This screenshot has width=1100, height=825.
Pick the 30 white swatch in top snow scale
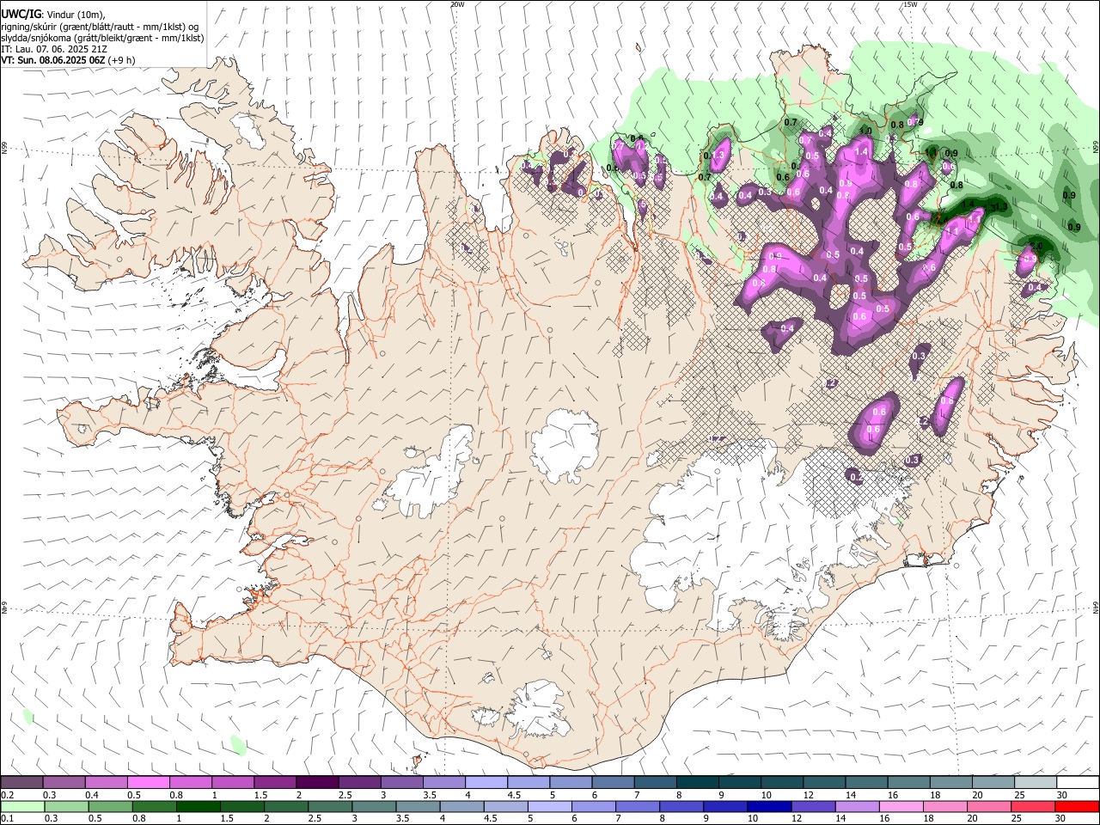pyautogui.click(x=1078, y=782)
